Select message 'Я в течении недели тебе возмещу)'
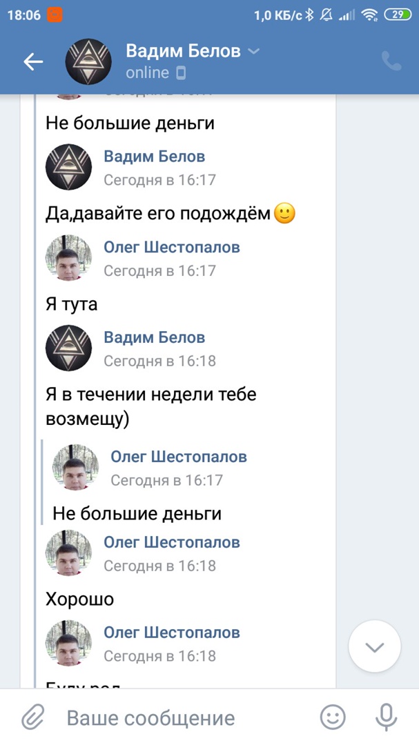The width and height of the screenshot is (419, 745). pyautogui.click(x=150, y=406)
